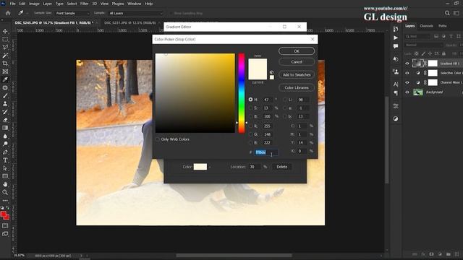Screen dimensions: 463x260
Task: Click Cancel in the Color Picker
Action: click(x=297, y=62)
